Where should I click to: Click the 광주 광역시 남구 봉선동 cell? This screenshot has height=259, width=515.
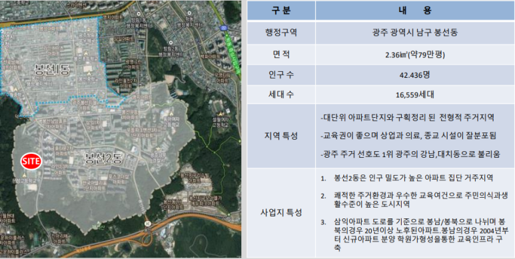(x=415, y=33)
